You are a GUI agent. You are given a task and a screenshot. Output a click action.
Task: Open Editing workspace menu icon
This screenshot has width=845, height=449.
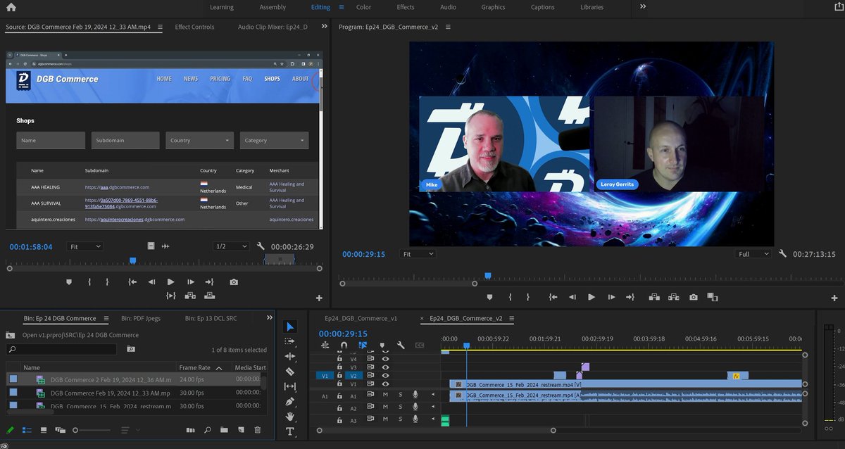coord(342,7)
